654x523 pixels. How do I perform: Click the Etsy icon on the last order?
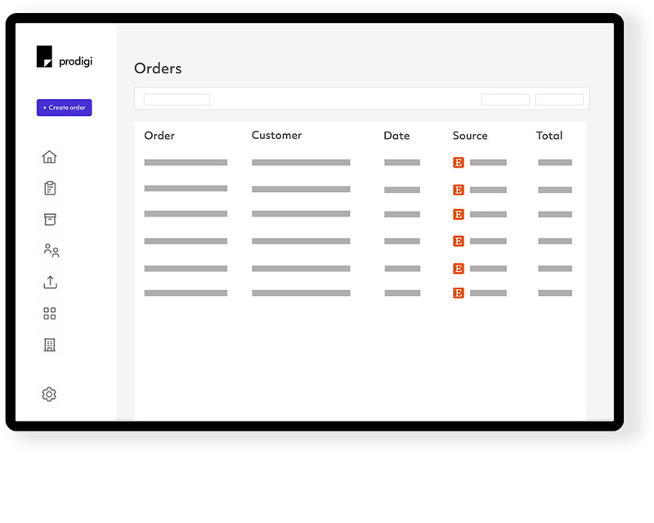[x=458, y=293]
